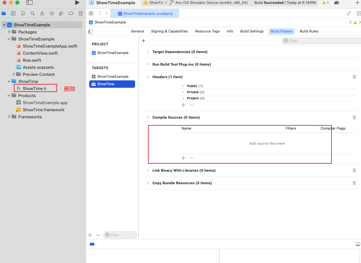361x263 pixels.
Task: Open the Debug navigator icon
Action: 61,14
